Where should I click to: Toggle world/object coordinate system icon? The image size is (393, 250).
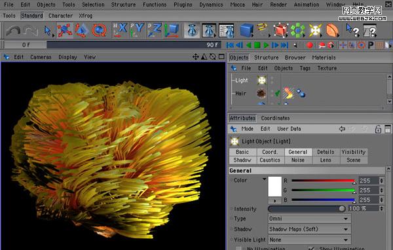pyautogui.click(x=172, y=30)
